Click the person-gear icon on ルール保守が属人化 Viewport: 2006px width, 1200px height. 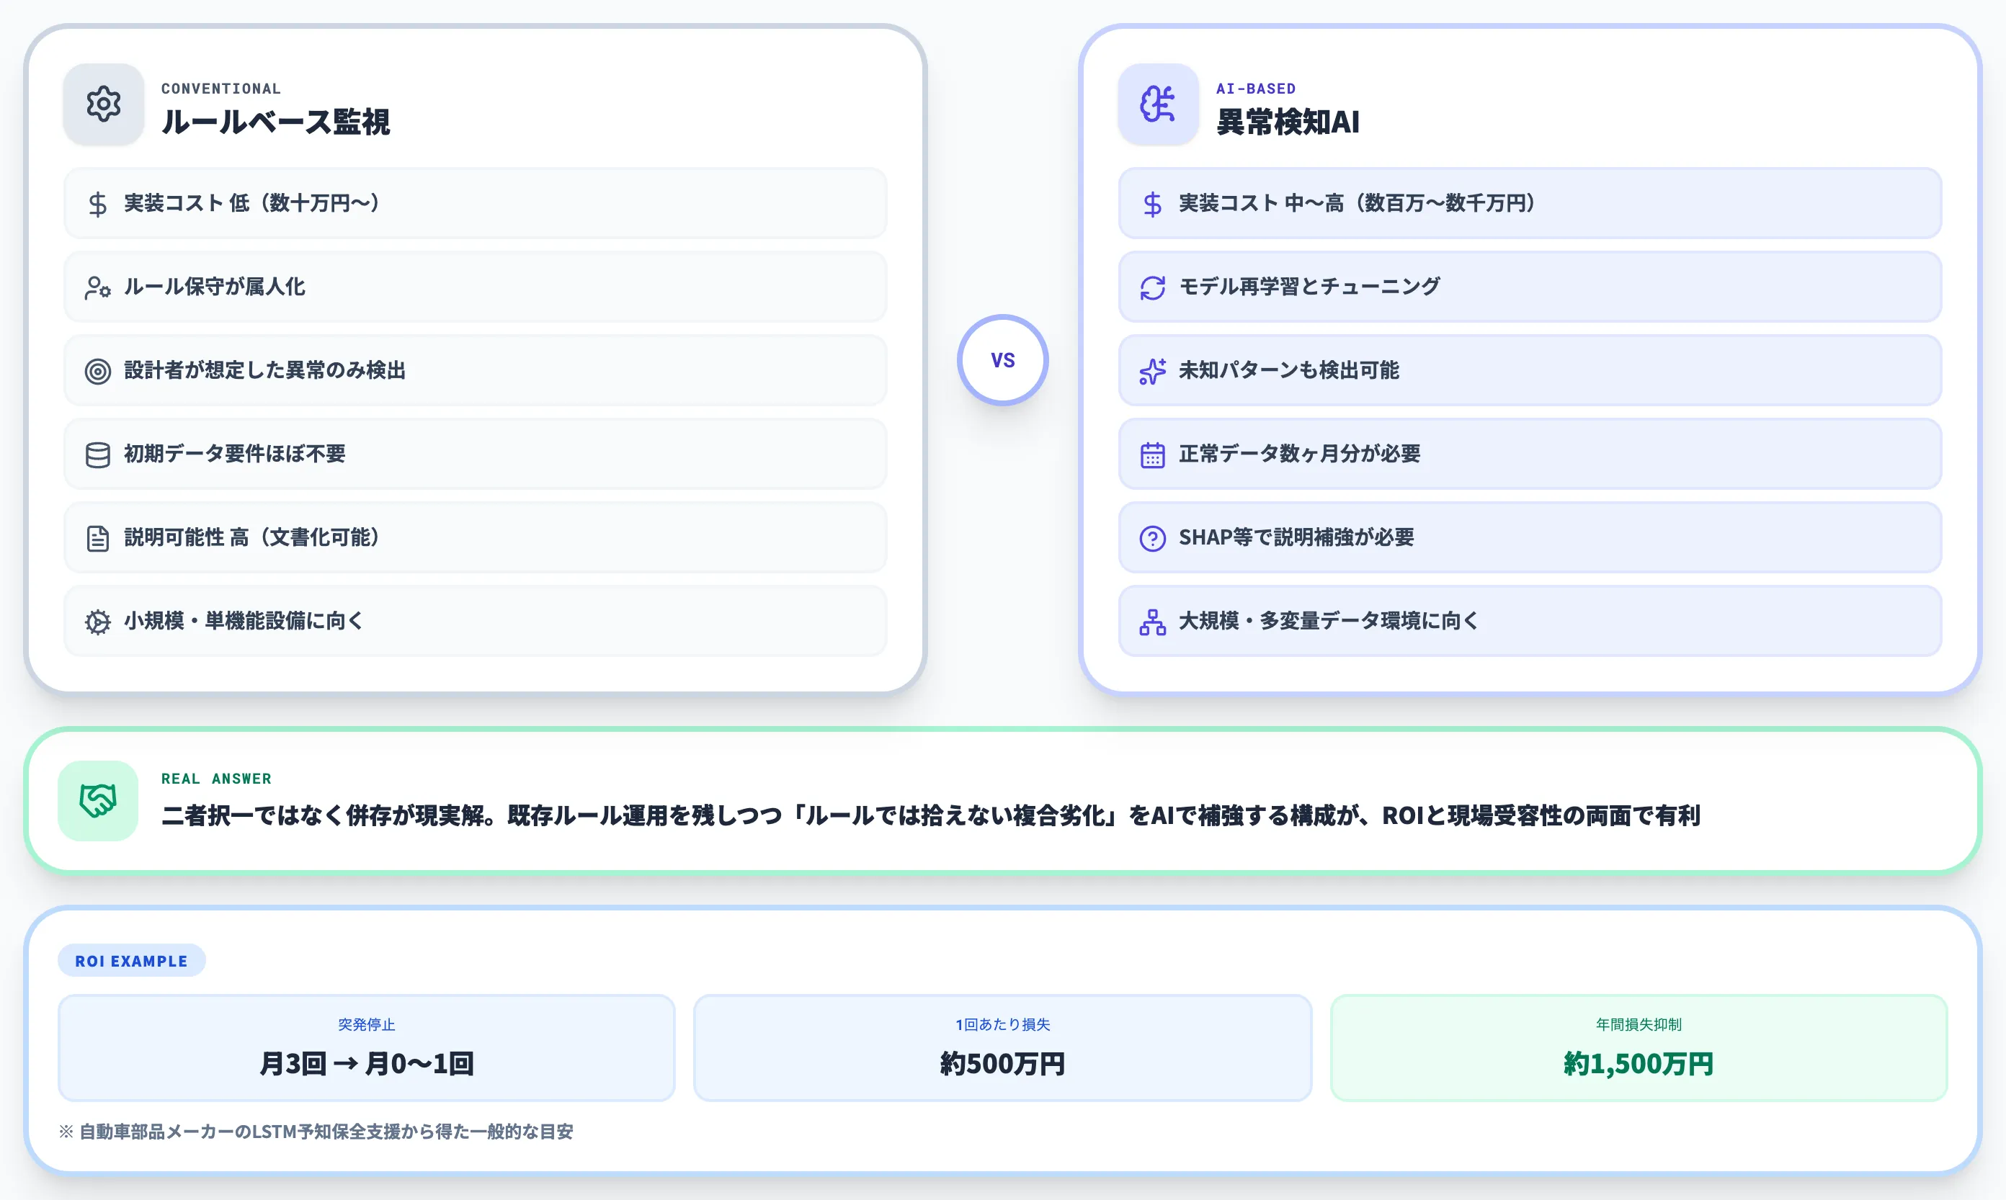click(98, 287)
